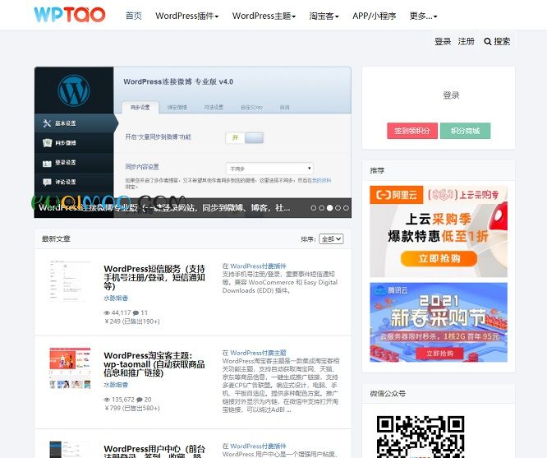
Task: Toggle the 文章同步到微博 switch
Action: click(244, 137)
